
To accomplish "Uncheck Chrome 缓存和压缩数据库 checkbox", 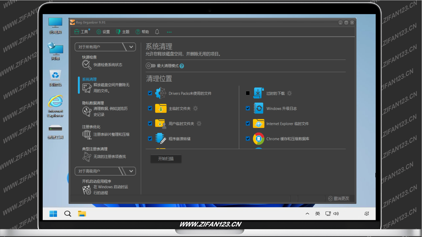I will click(248, 138).
